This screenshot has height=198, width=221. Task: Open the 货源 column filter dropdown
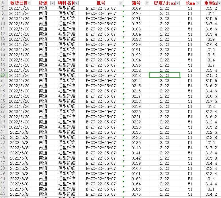coord(52,3)
